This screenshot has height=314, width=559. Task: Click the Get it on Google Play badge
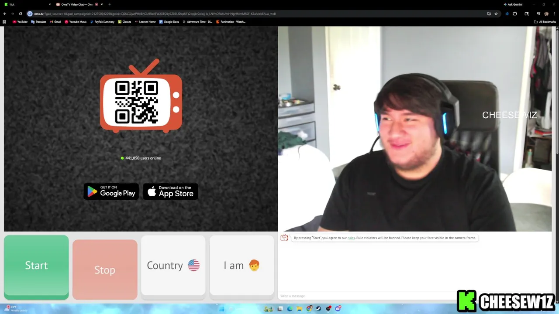click(111, 191)
